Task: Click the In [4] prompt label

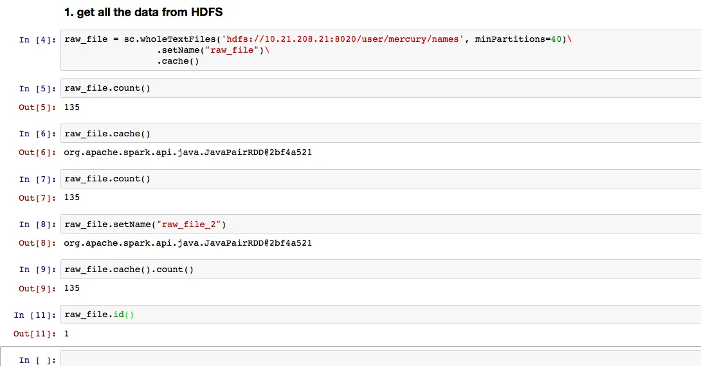Action: 38,40
